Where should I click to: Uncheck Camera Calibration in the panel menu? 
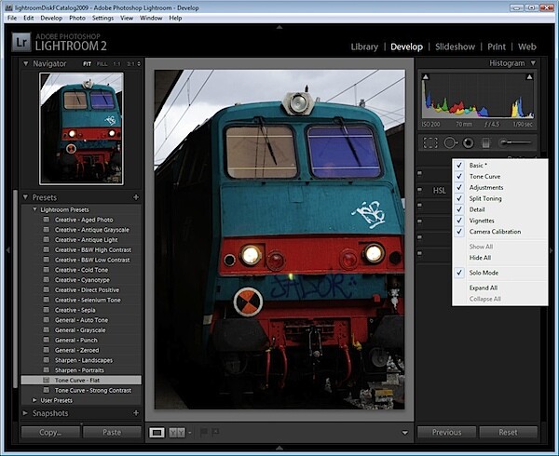[x=459, y=232]
